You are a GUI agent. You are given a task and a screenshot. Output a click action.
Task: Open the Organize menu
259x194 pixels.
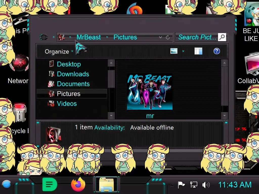click(59, 52)
